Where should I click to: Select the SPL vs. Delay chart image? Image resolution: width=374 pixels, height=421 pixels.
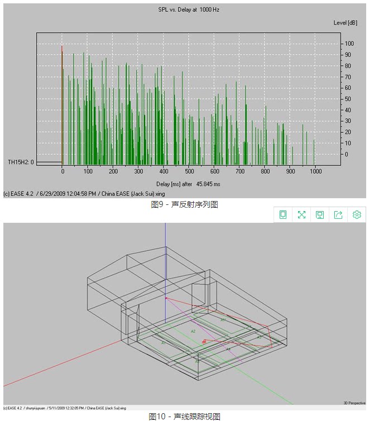click(185, 101)
